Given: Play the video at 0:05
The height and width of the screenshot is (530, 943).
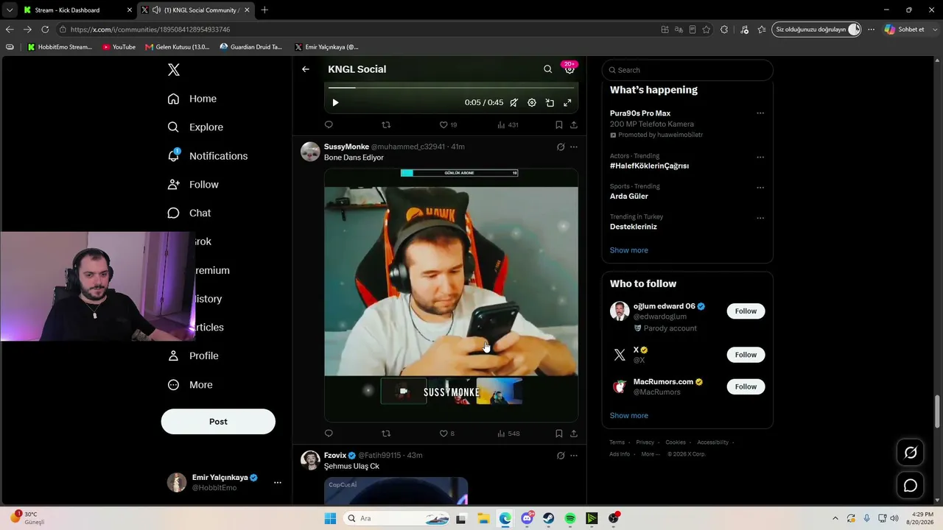Looking at the screenshot, I should point(335,103).
